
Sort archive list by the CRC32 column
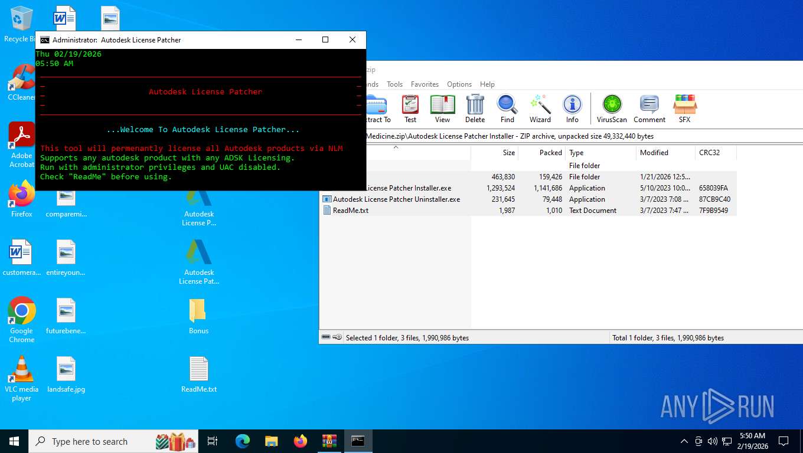pyautogui.click(x=716, y=153)
